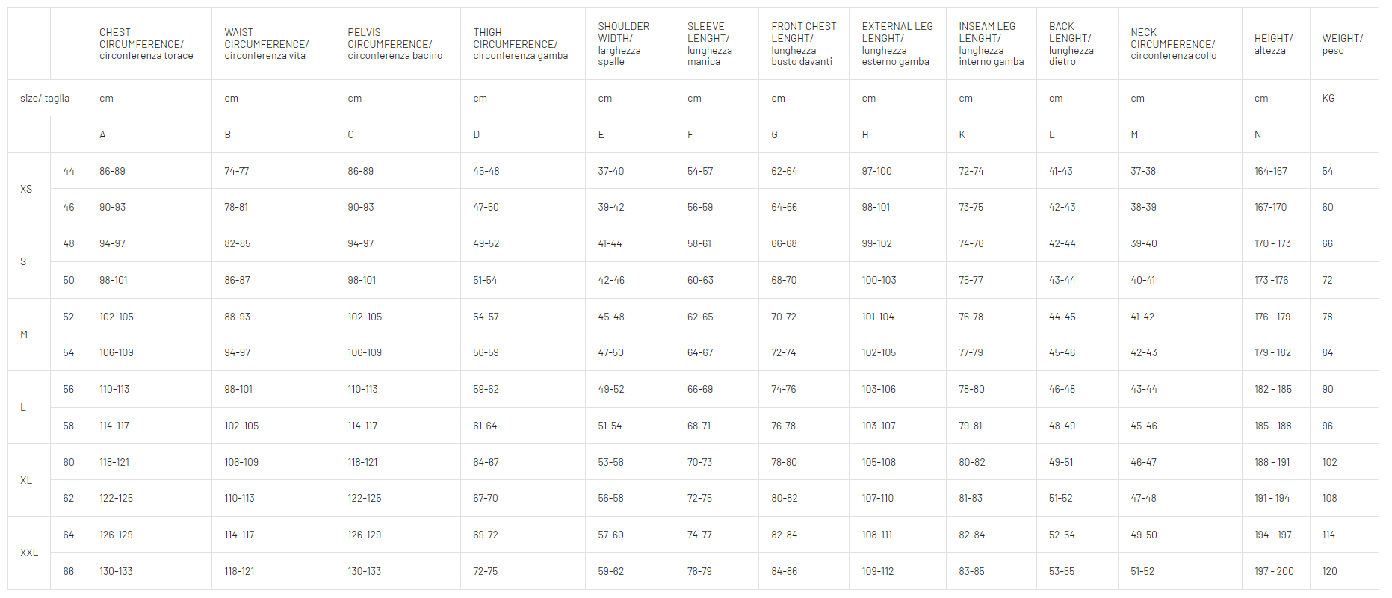
Task: Click the external leg value 109-112
Action: tap(877, 571)
